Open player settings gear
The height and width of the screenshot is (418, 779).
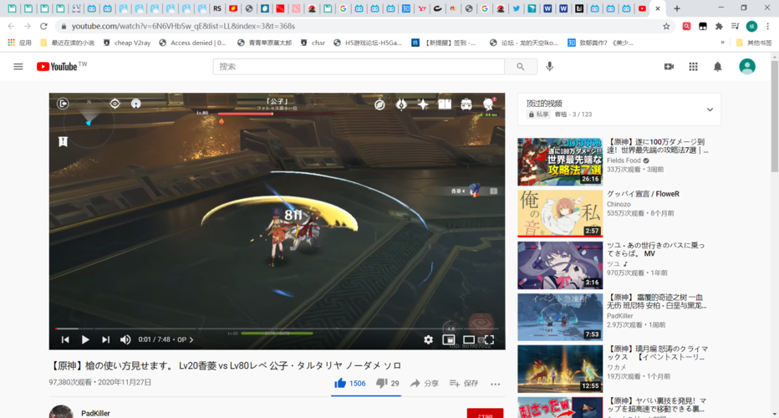coord(428,339)
